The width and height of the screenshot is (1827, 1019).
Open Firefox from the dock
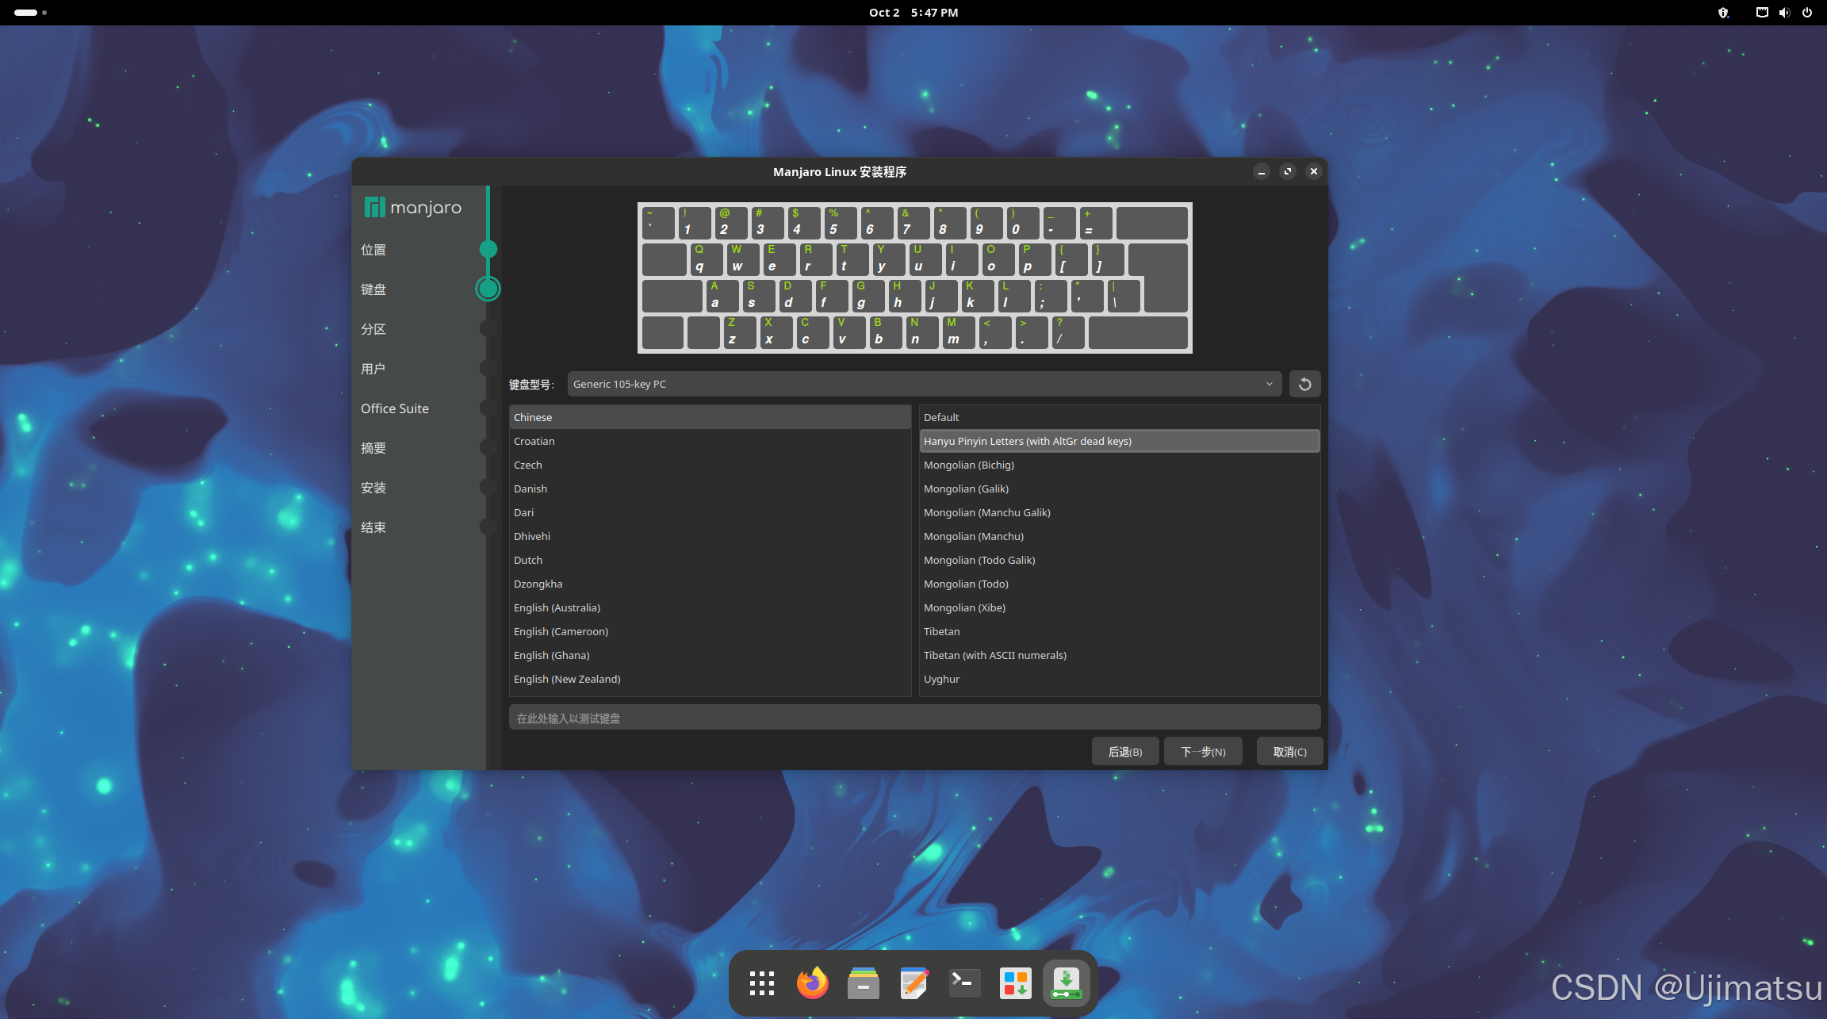point(812,983)
